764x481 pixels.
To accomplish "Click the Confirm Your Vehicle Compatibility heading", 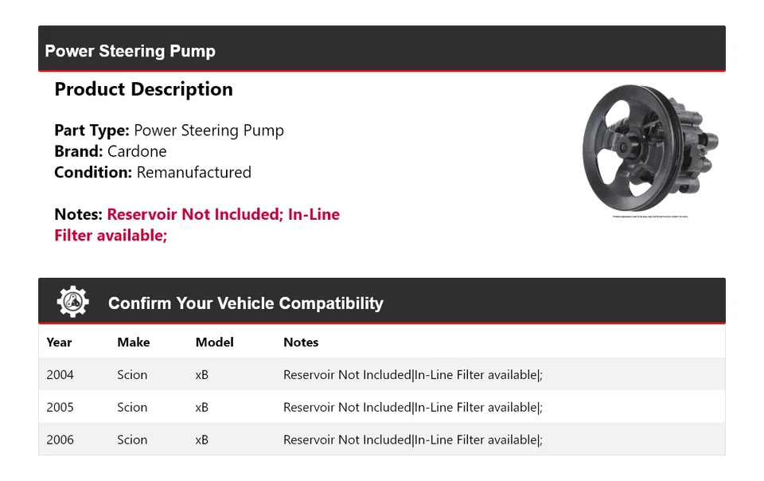I will (245, 303).
